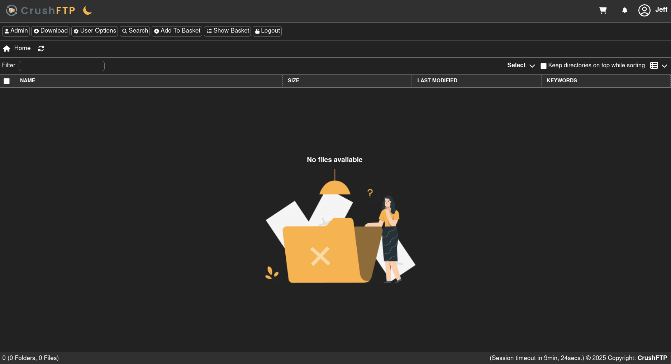Open the shopping cart icon
The image size is (671, 364).
coord(603,10)
